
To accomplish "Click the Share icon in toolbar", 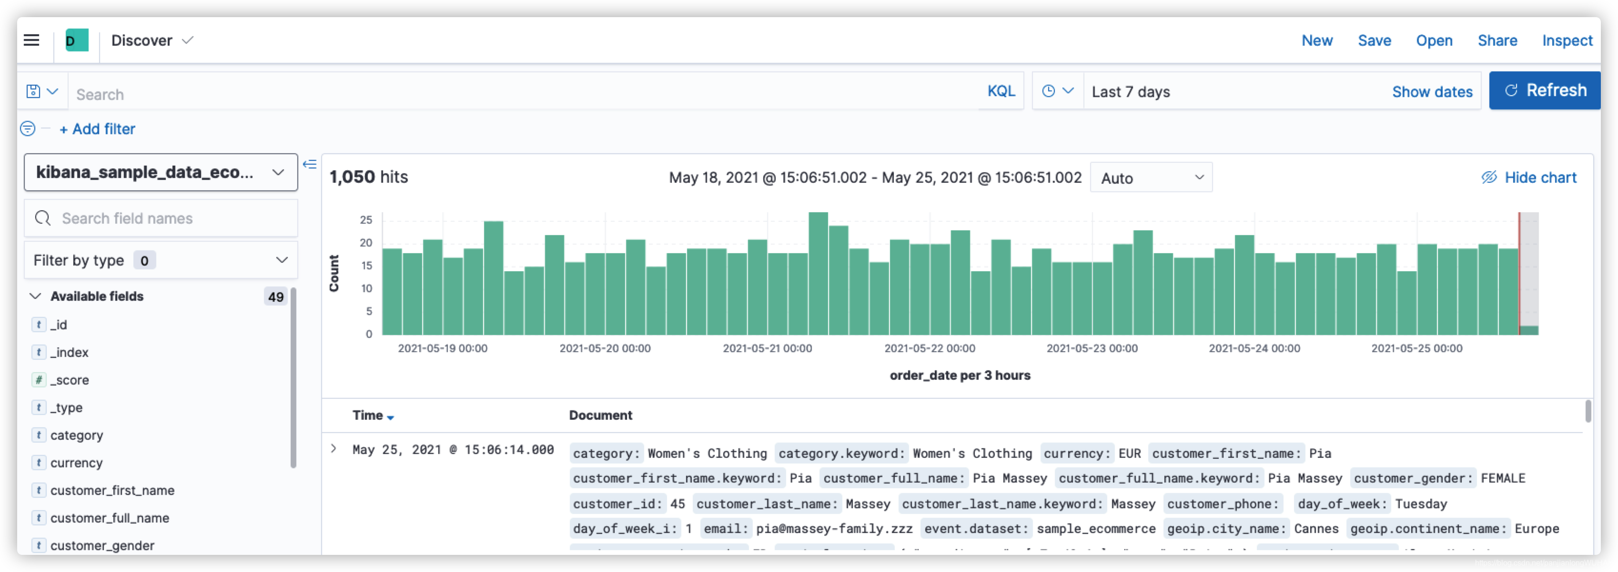I will pyautogui.click(x=1498, y=40).
